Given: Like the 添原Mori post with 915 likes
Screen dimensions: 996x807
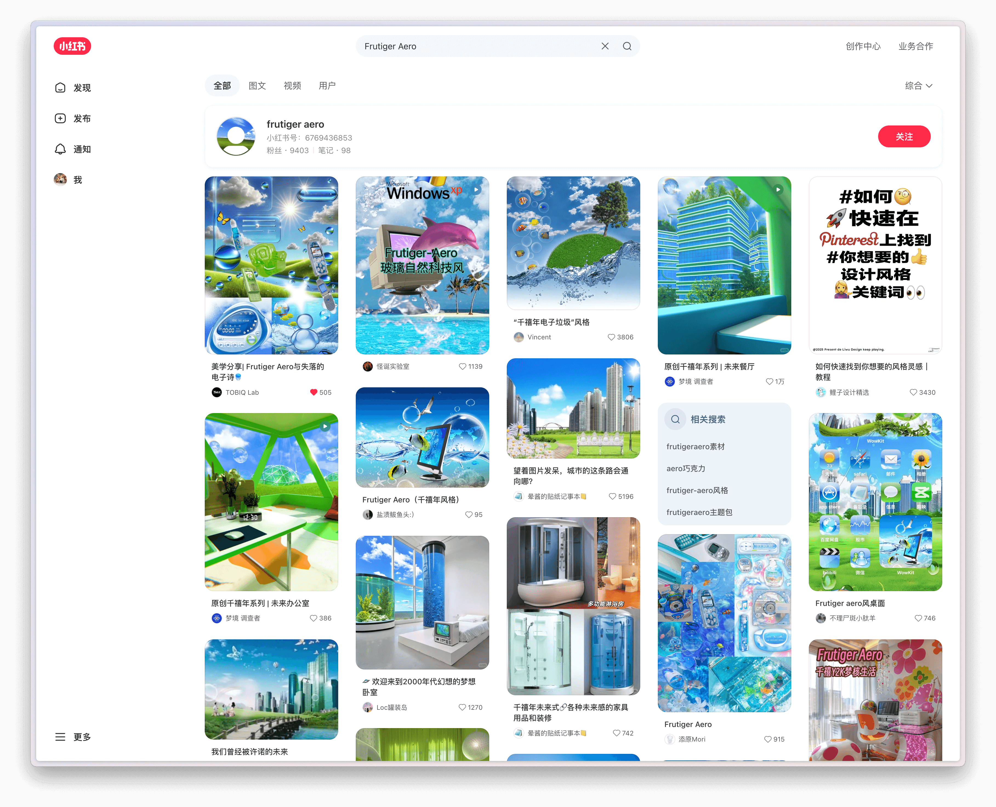Looking at the screenshot, I should 768,739.
